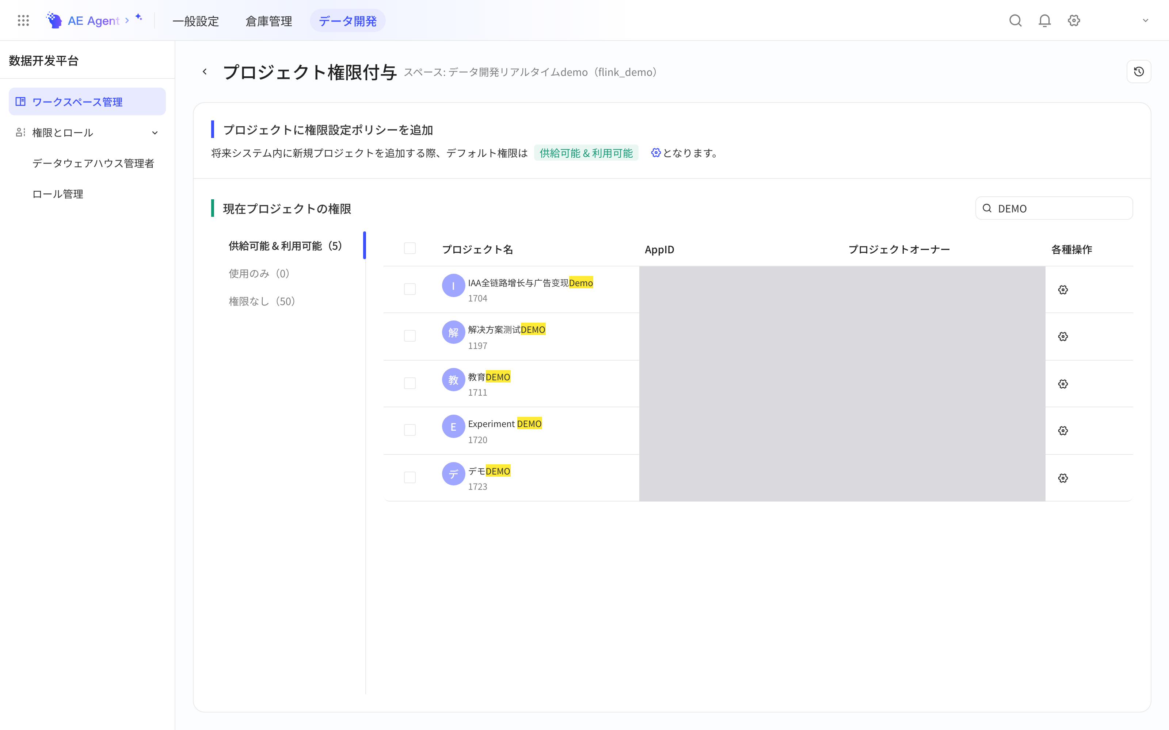The image size is (1169, 730).
Task: Select the データ開発 tab
Action: coord(347,21)
